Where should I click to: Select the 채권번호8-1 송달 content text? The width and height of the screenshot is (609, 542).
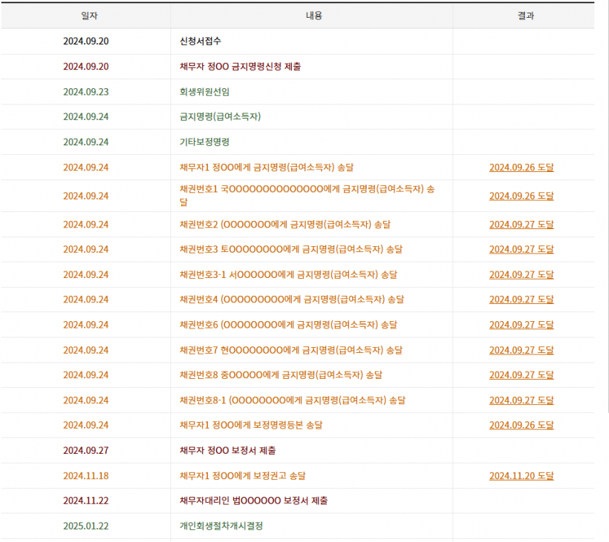pyautogui.click(x=293, y=400)
